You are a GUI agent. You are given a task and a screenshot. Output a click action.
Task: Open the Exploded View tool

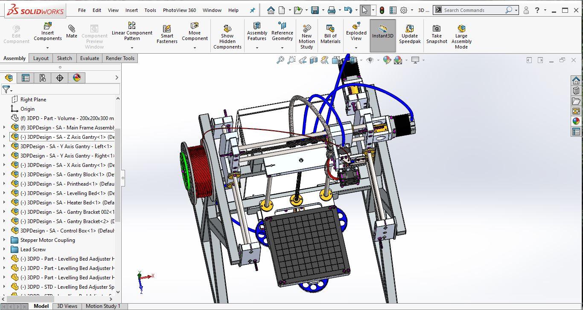click(356, 32)
